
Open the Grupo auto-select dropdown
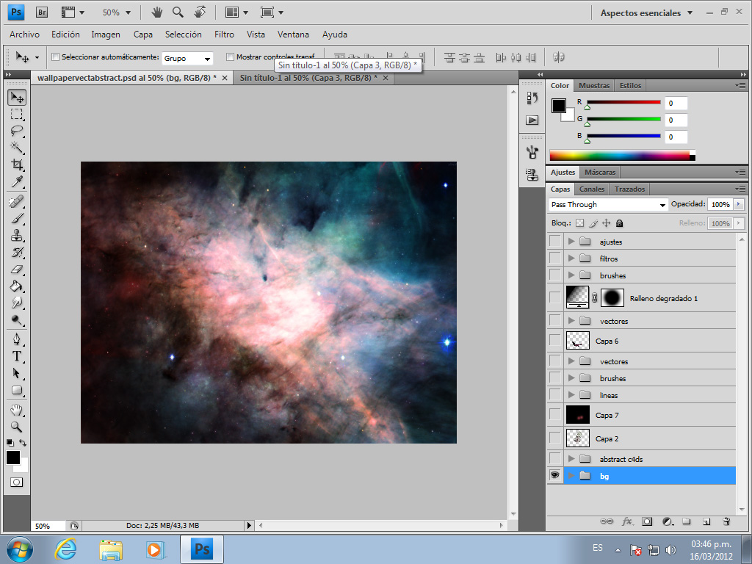tap(187, 58)
